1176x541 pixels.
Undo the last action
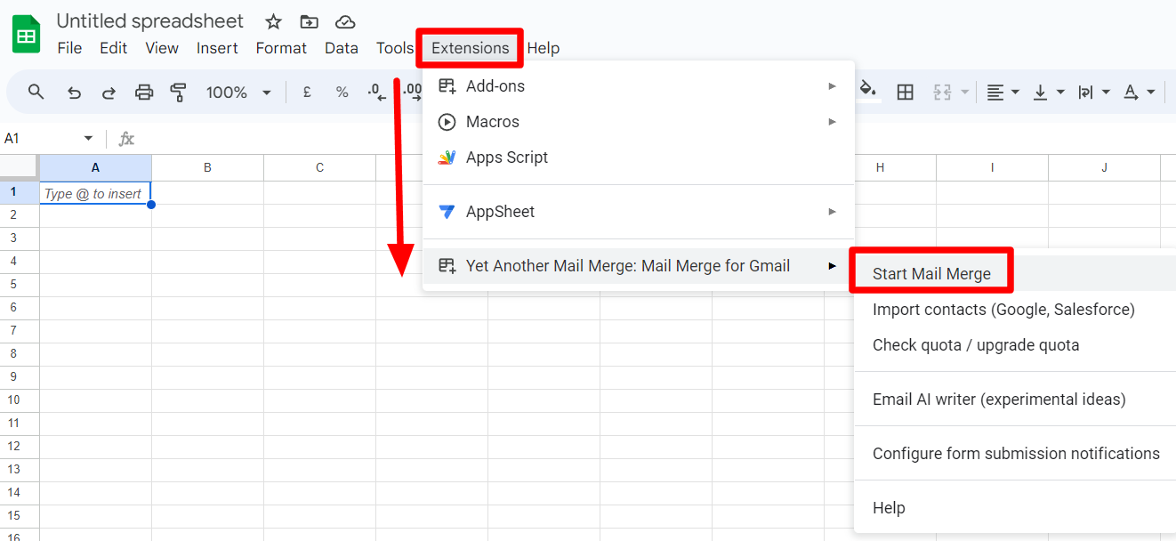click(x=75, y=92)
